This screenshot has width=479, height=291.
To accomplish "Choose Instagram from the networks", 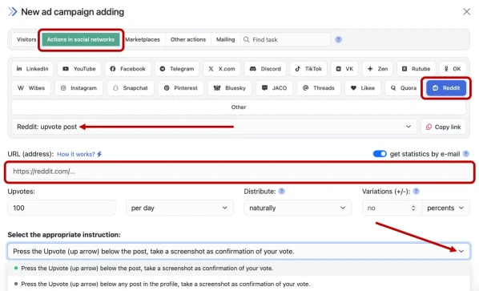I will coord(78,88).
